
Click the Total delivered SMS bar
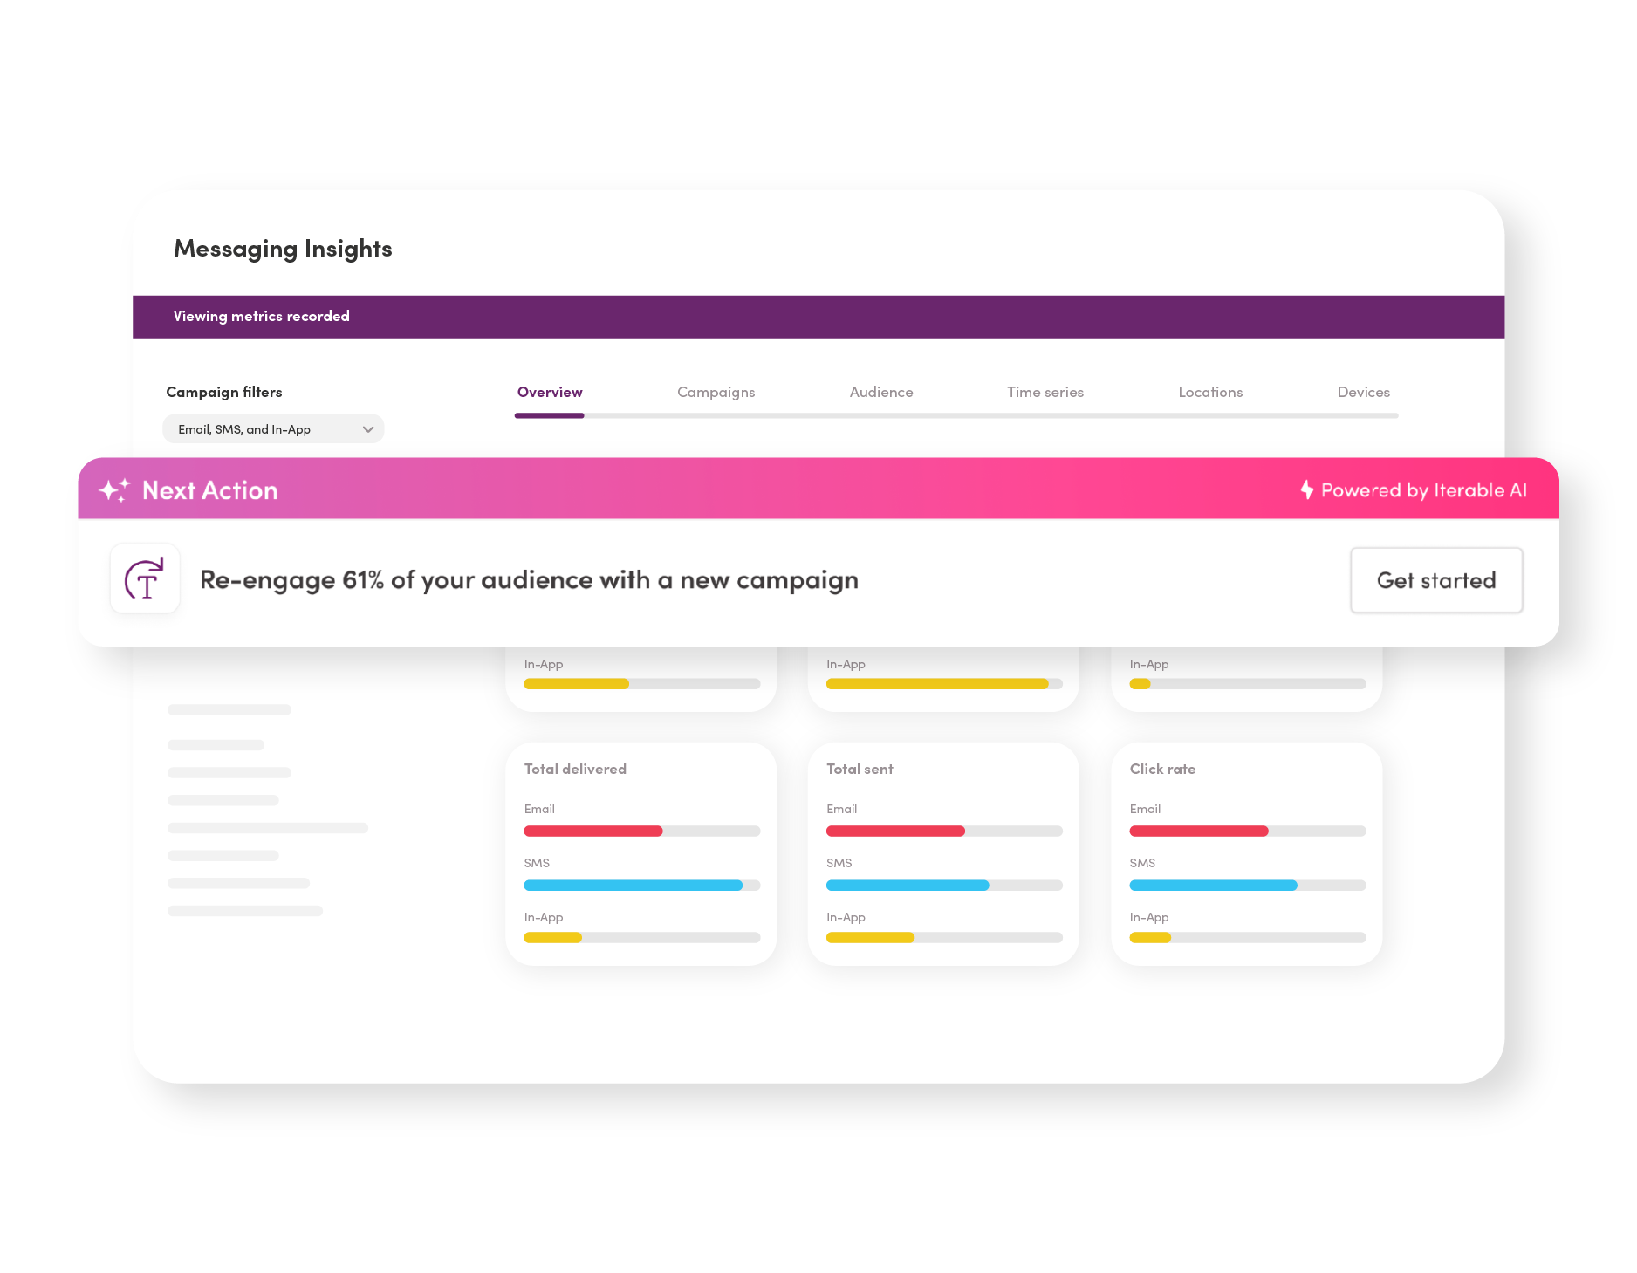pyautogui.click(x=642, y=885)
